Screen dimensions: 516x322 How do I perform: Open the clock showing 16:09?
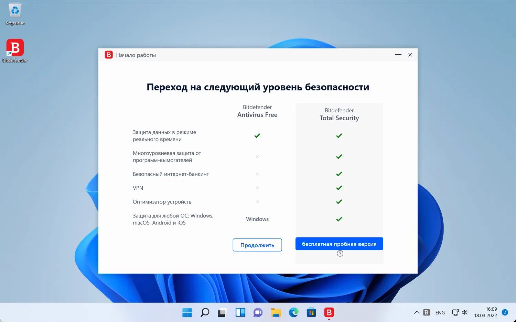[x=485, y=312]
